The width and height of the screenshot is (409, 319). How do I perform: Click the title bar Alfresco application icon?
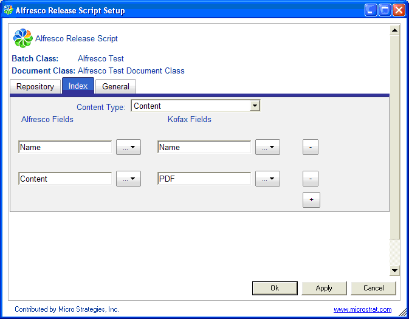pyautogui.click(x=9, y=10)
